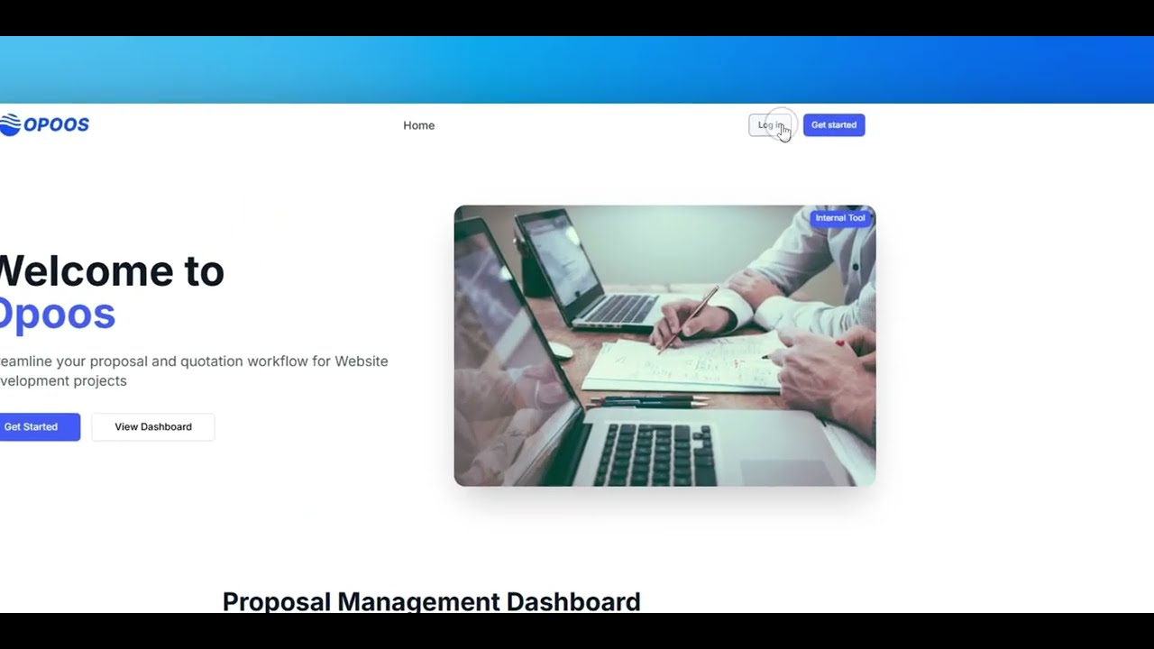The width and height of the screenshot is (1154, 649).
Task: Click the laptop meeting hero image
Action: tap(664, 346)
